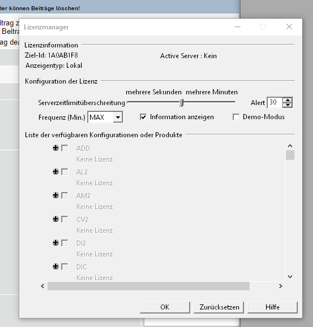Enable the Demo-Modus checkbox

click(236, 117)
